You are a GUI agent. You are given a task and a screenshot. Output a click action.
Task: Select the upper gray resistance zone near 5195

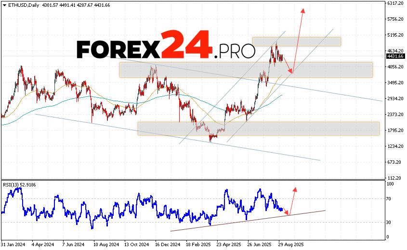(x=296, y=41)
